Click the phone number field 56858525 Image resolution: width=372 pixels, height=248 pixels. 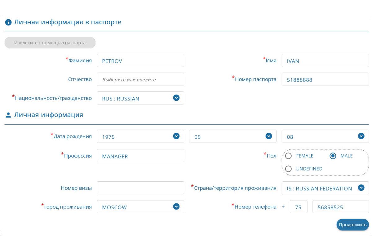coord(341,207)
